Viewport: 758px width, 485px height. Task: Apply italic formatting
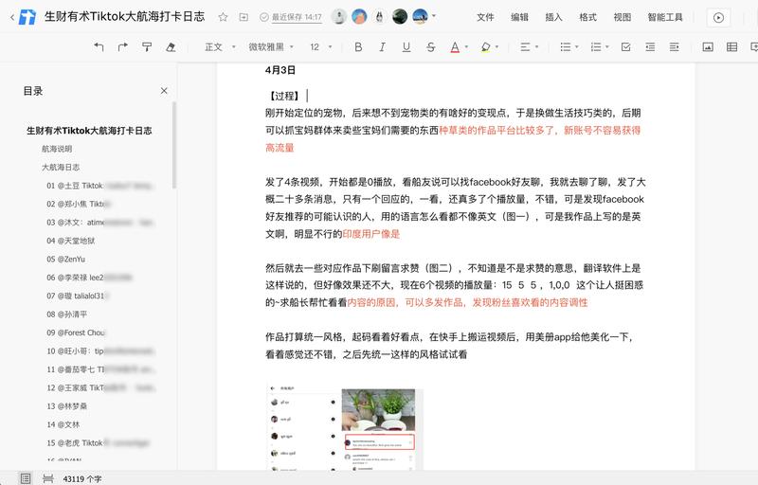(382, 46)
